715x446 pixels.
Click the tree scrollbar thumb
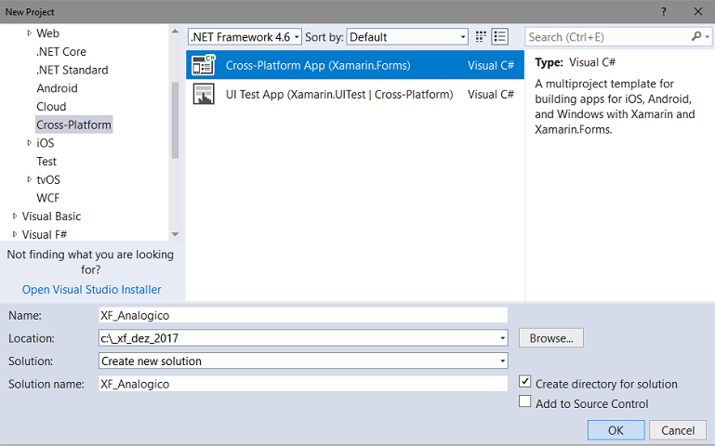175,120
